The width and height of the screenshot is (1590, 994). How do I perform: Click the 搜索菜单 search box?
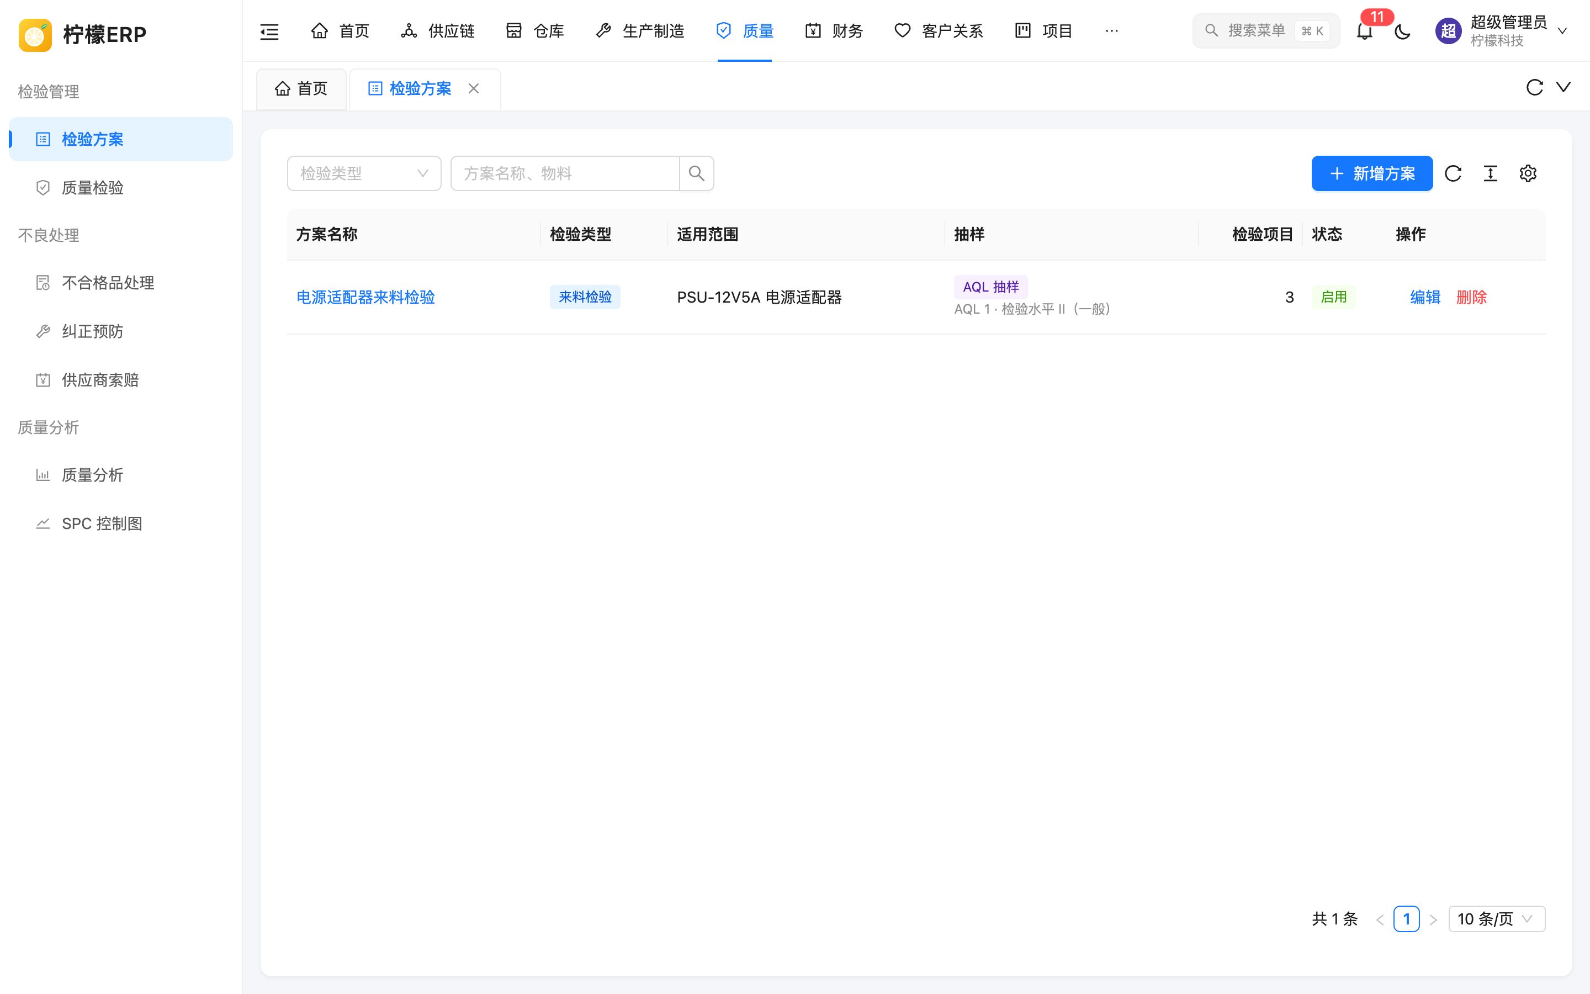[x=1265, y=31]
